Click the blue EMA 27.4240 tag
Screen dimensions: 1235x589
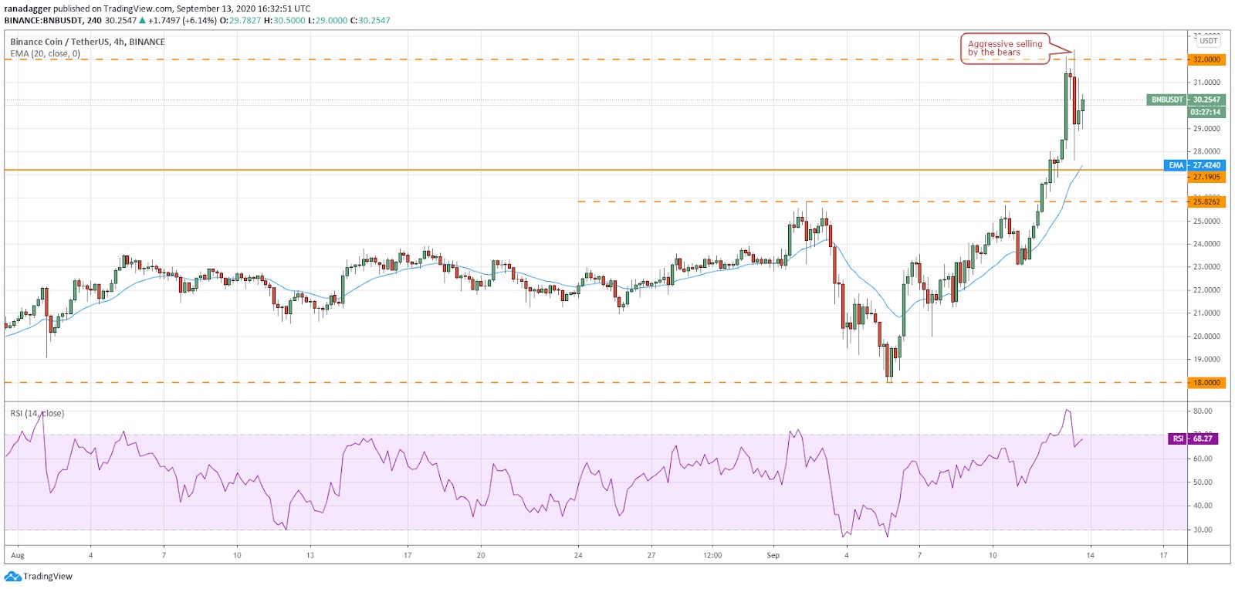[1194, 165]
